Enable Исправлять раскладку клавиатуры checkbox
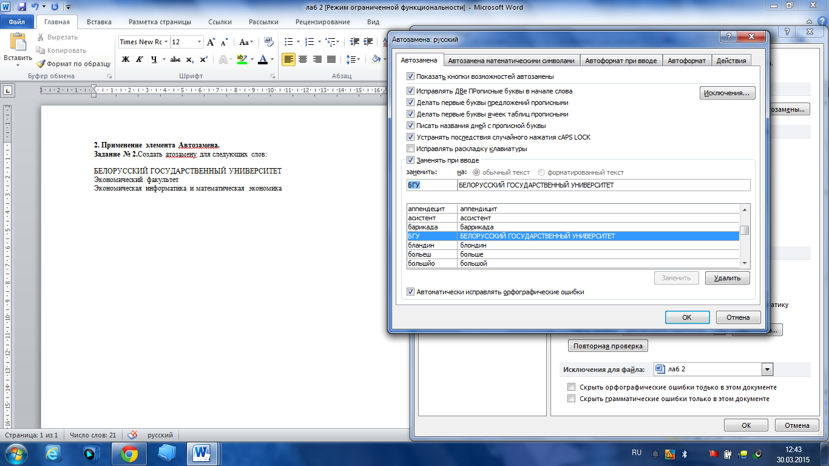 click(411, 149)
